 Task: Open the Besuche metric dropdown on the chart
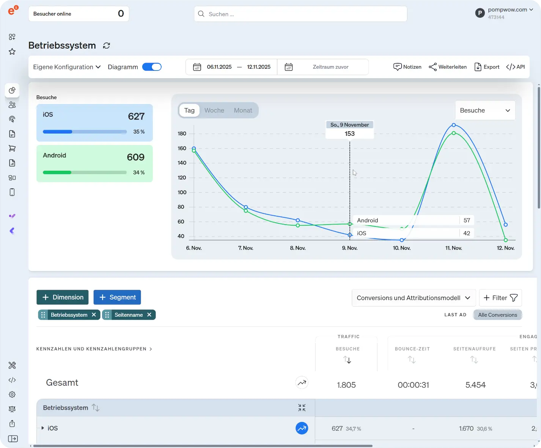point(485,110)
